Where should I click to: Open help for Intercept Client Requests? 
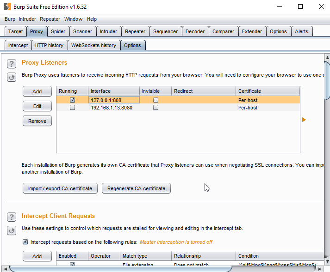click(12, 217)
